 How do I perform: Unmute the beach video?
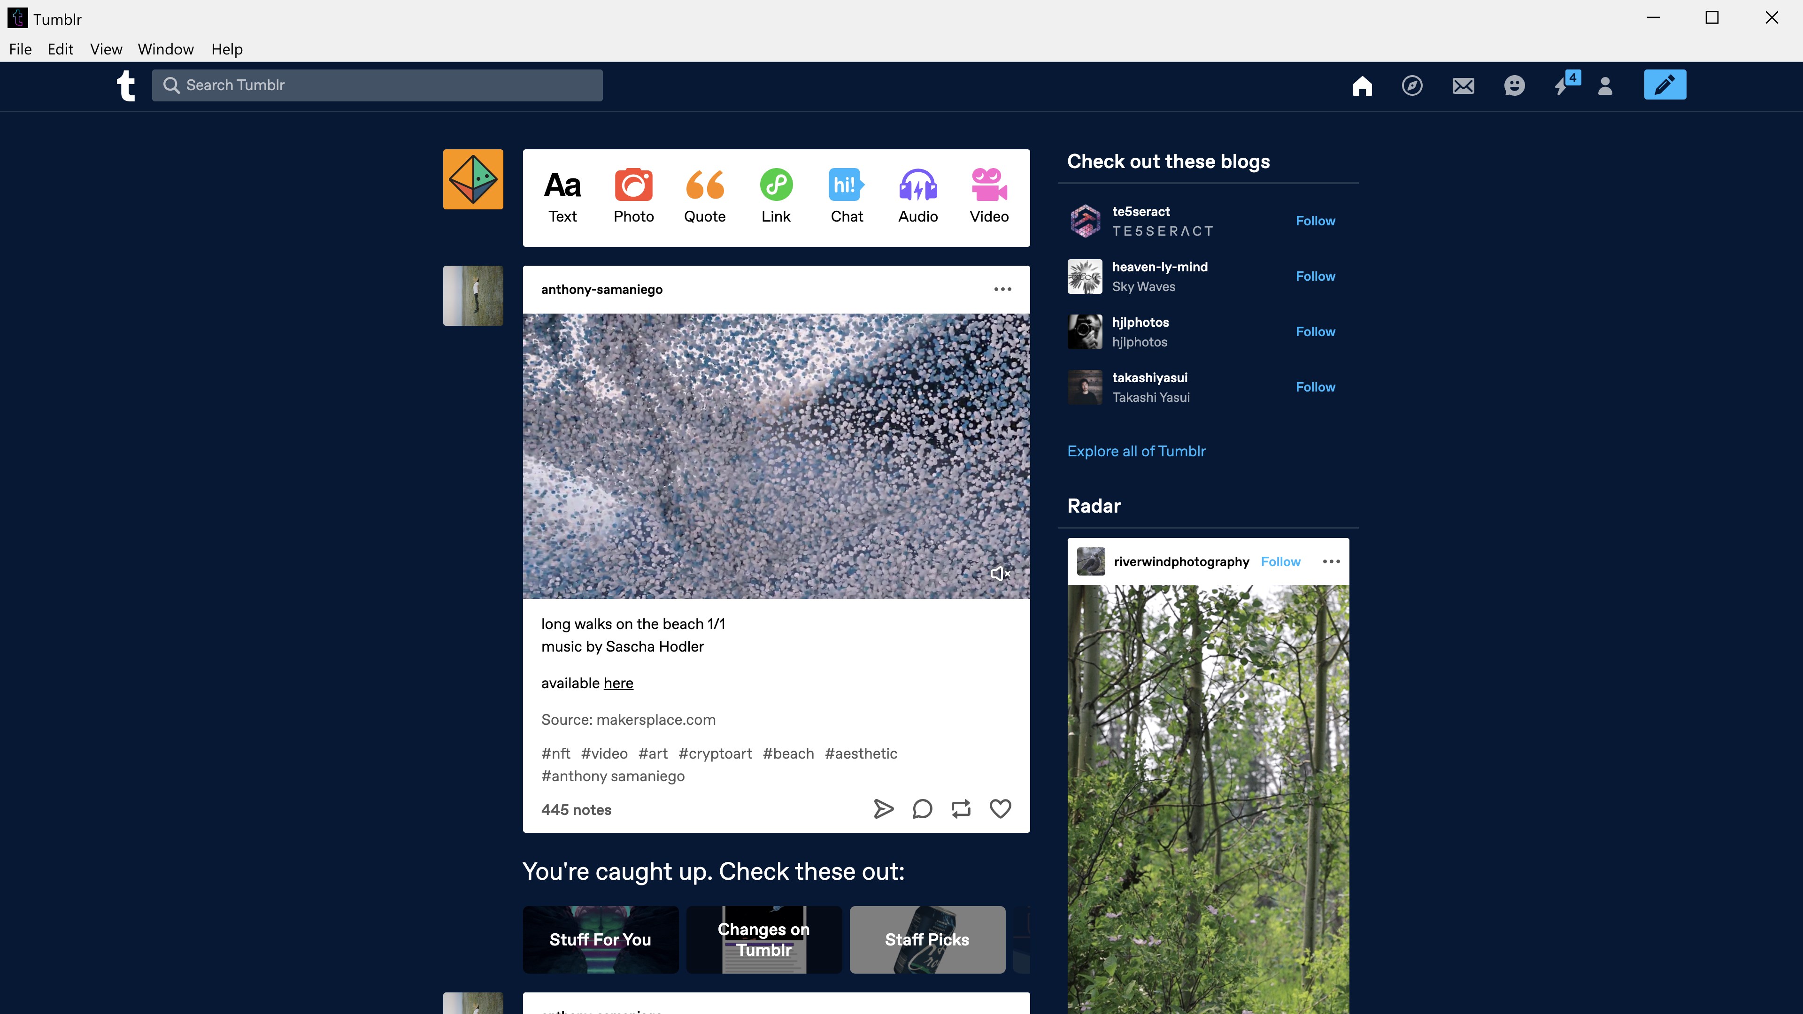click(x=1000, y=573)
